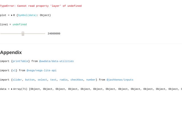
Task: Open the @uwdata/data-utilities notebook link
Action: pos(56,61)
